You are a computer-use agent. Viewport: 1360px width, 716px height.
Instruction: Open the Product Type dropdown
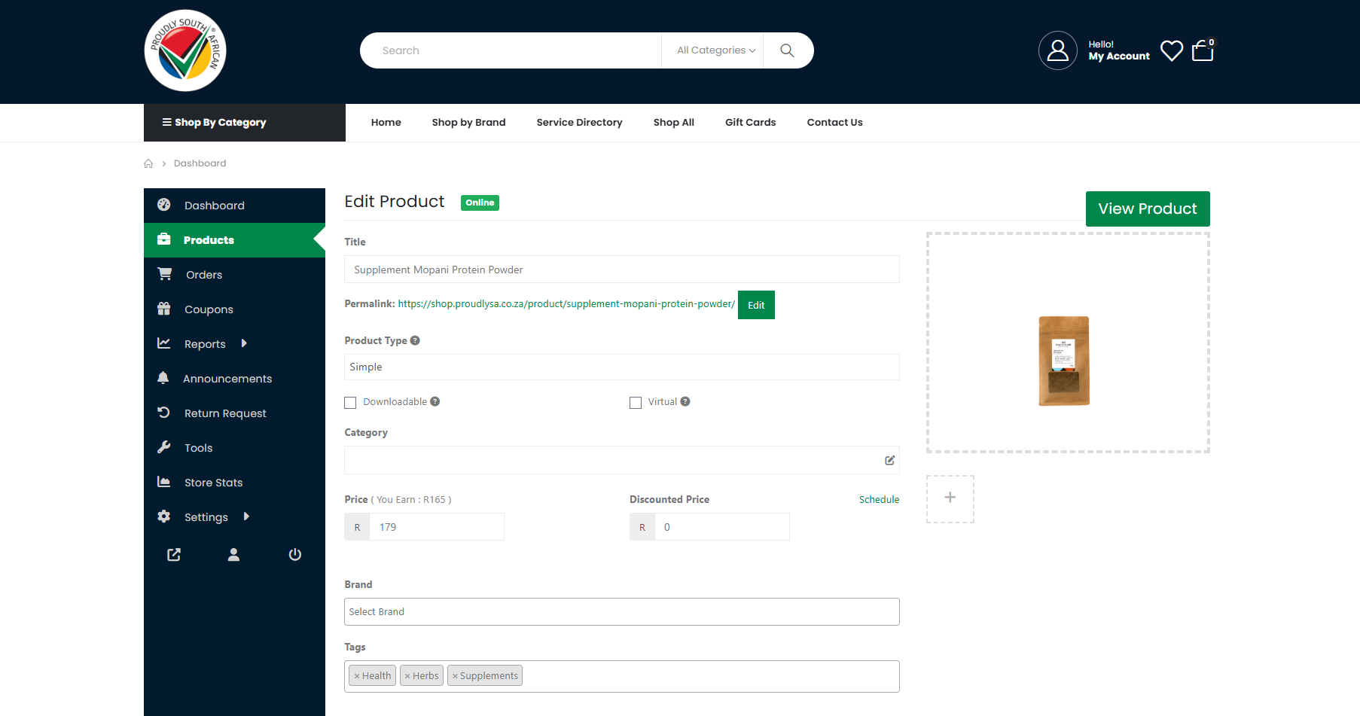621,367
